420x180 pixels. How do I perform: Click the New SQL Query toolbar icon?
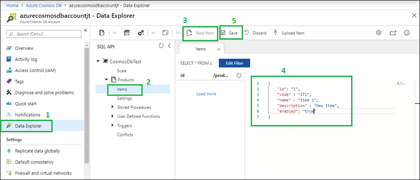click(x=126, y=33)
